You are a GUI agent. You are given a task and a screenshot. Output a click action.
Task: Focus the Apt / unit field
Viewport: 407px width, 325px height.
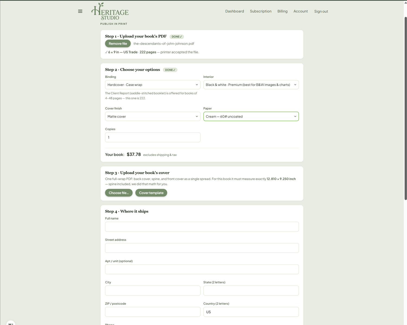point(202,269)
